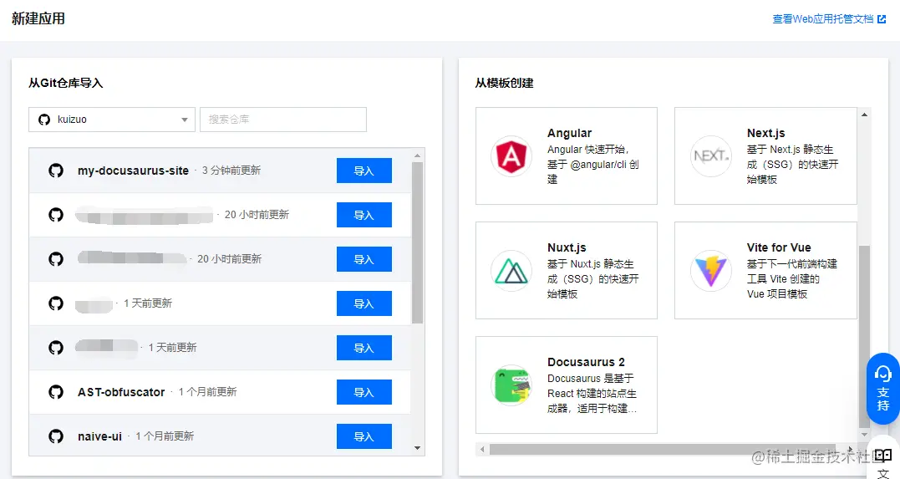Click the template panel vertical scrollbar thumb
The height and width of the screenshot is (479, 900).
point(864,337)
